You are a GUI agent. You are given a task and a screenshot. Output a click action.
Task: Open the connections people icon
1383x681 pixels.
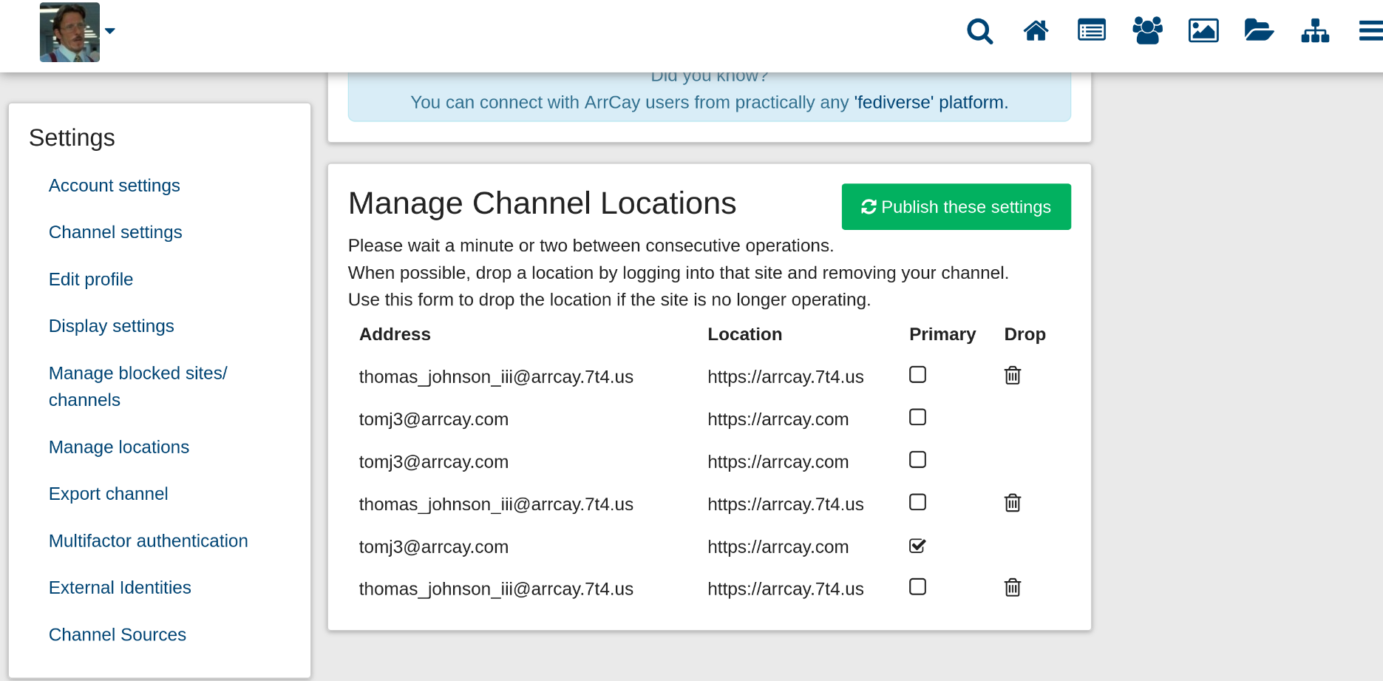pyautogui.click(x=1147, y=31)
